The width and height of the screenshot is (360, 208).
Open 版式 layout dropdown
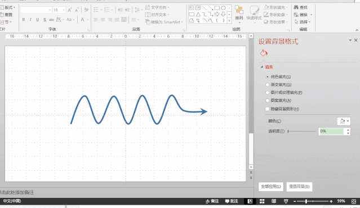click(8, 7)
